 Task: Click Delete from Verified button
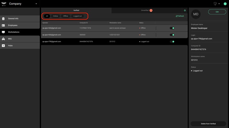click(x=208, y=124)
